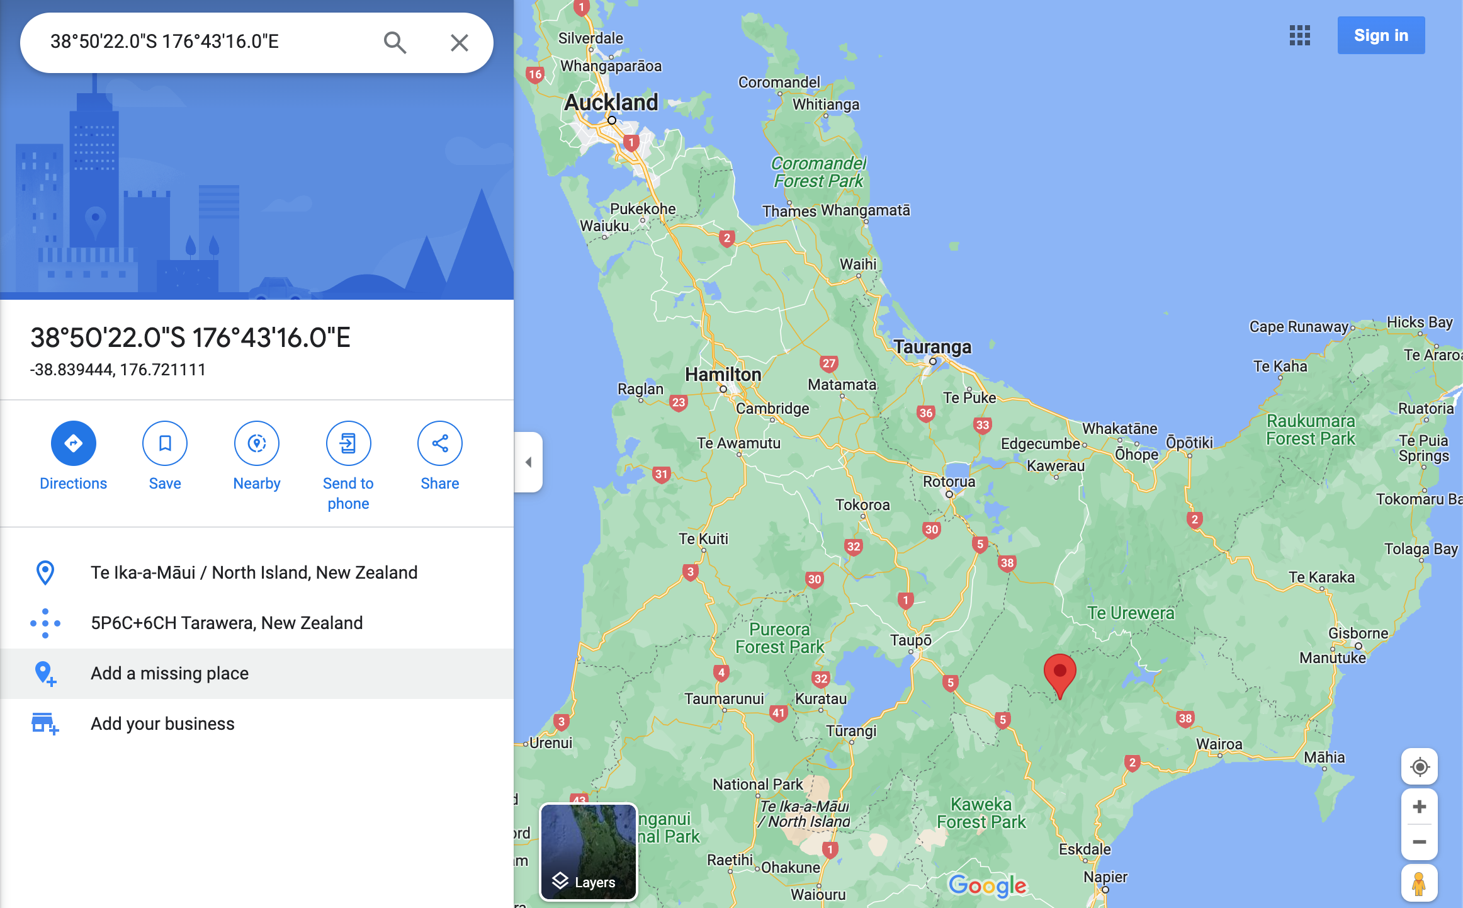Open Nearby search icon
The width and height of the screenshot is (1463, 908).
[256, 443]
